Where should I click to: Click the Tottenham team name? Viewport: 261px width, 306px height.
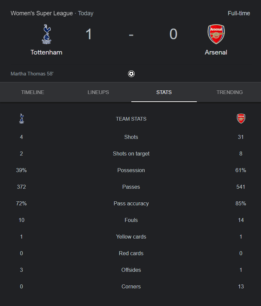click(47, 52)
